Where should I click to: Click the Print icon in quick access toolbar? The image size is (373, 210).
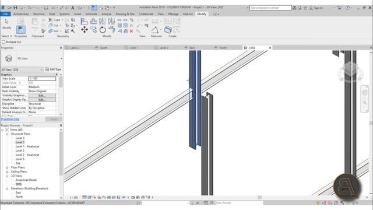pyautogui.click(x=46, y=8)
